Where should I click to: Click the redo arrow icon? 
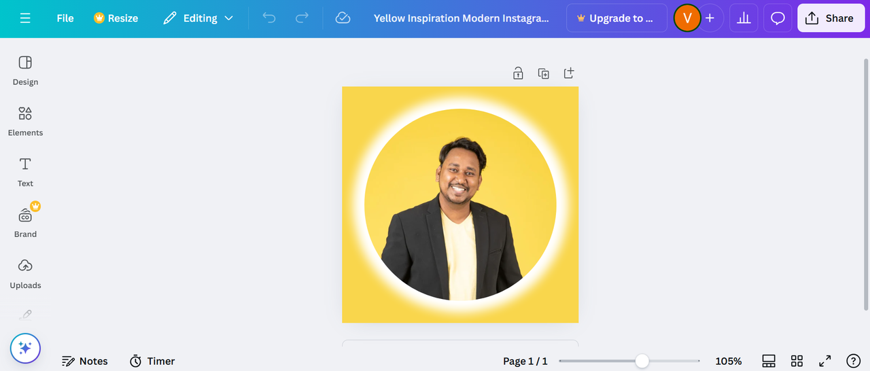coord(302,18)
